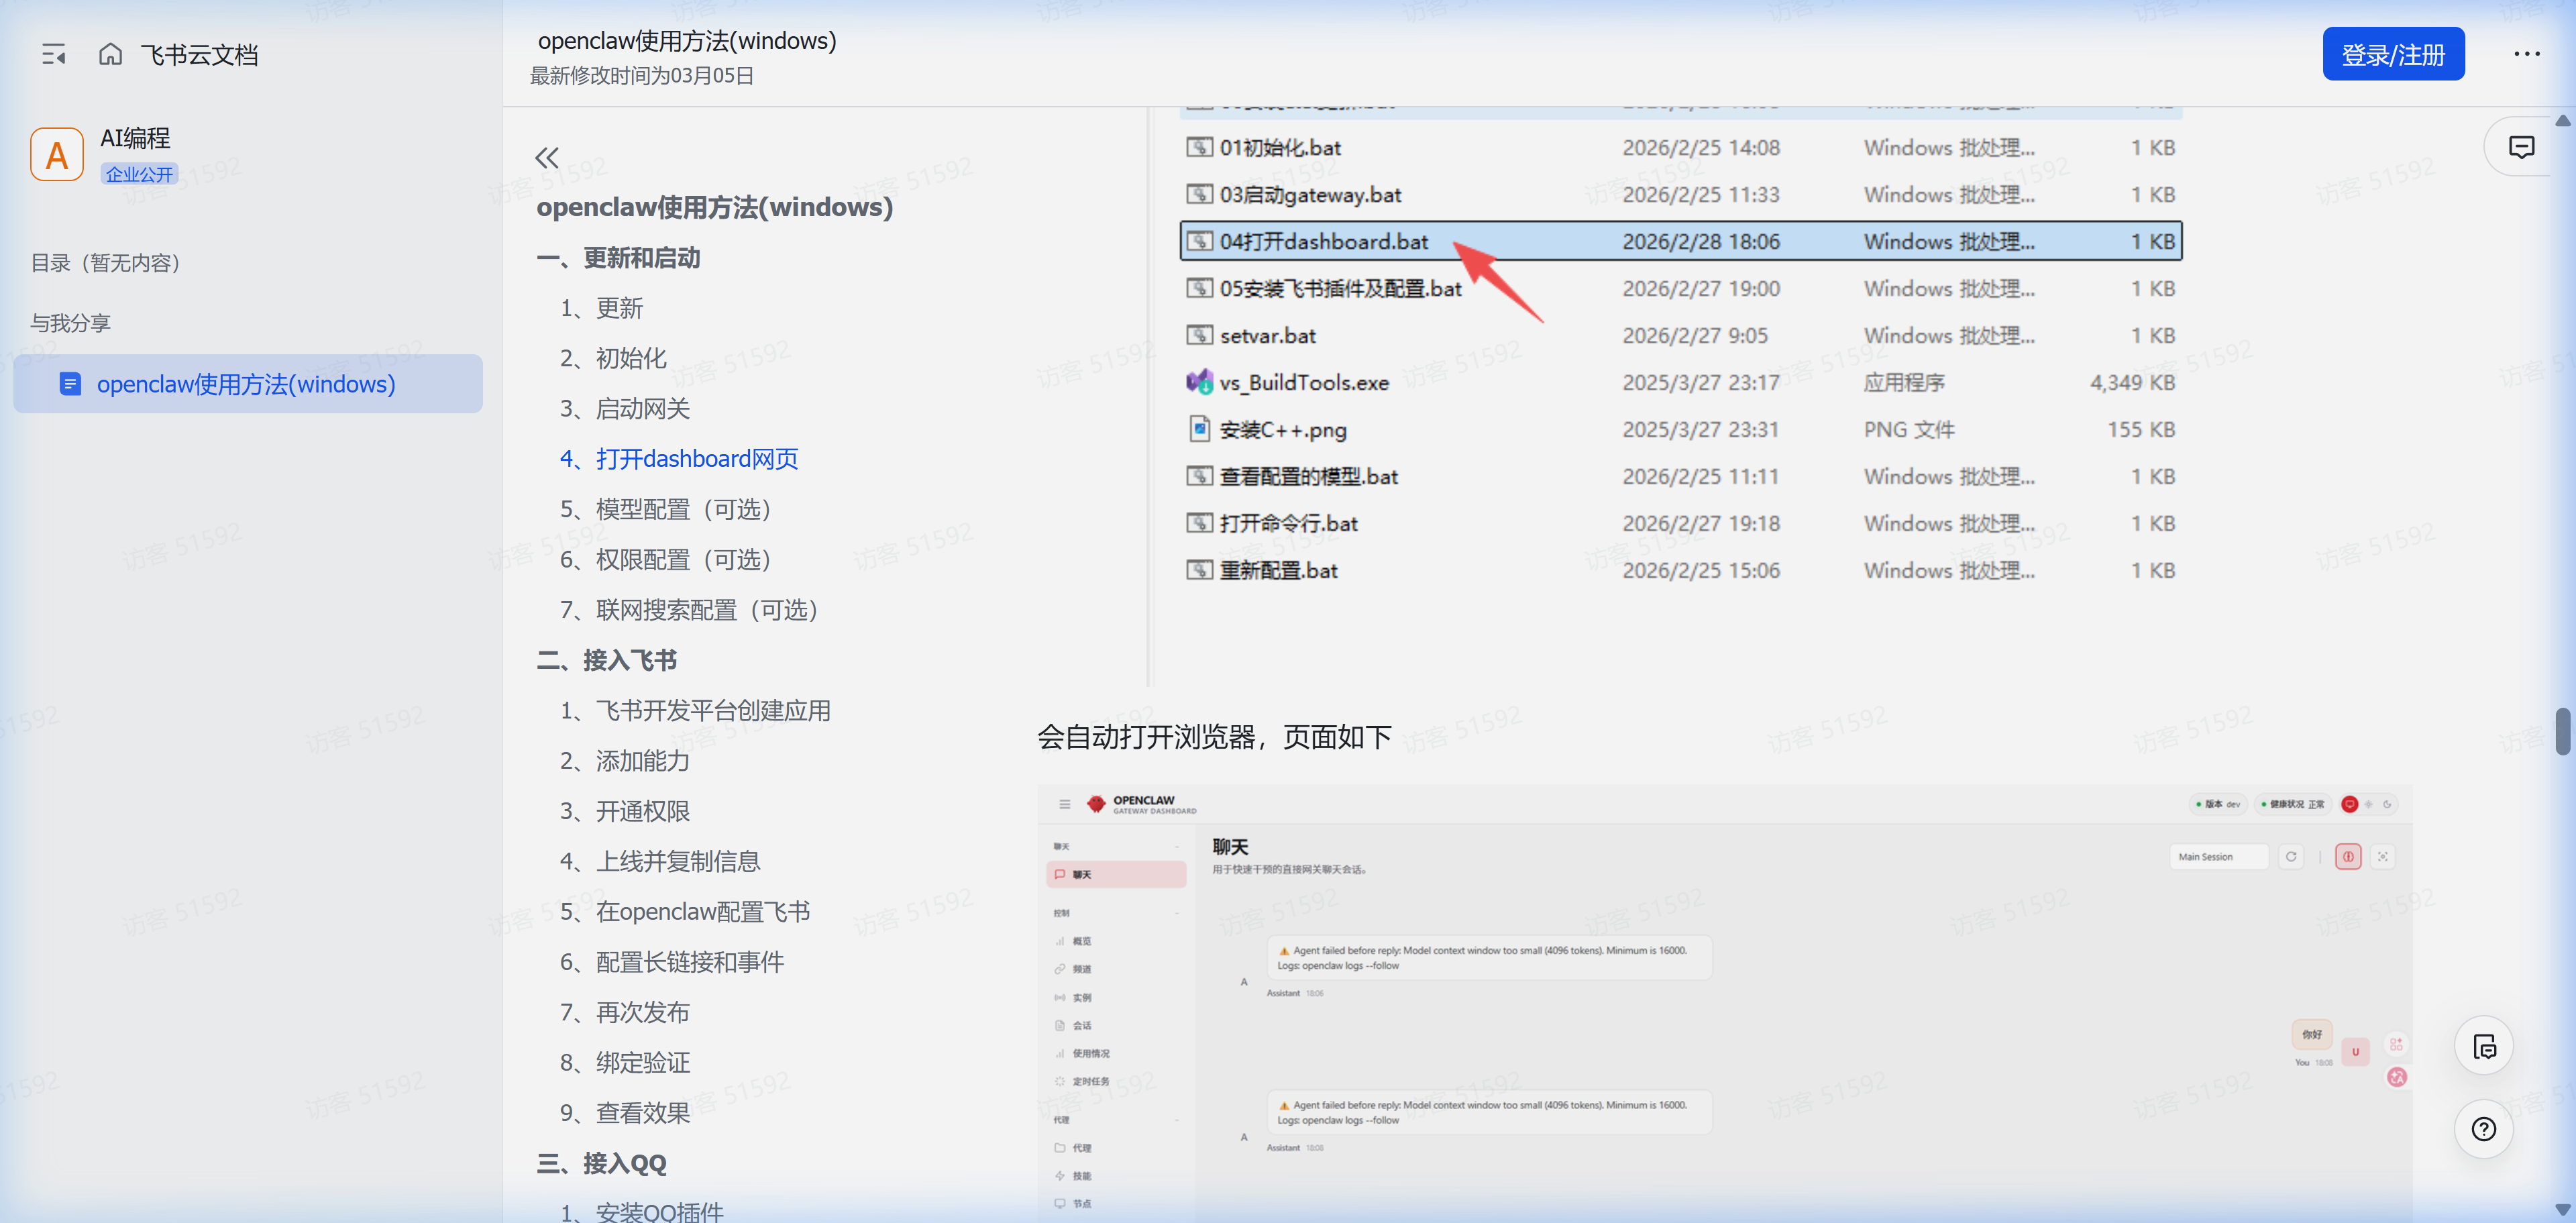Select 目录（暂无内容）in sidebar
The width and height of the screenshot is (2576, 1223).
106,263
